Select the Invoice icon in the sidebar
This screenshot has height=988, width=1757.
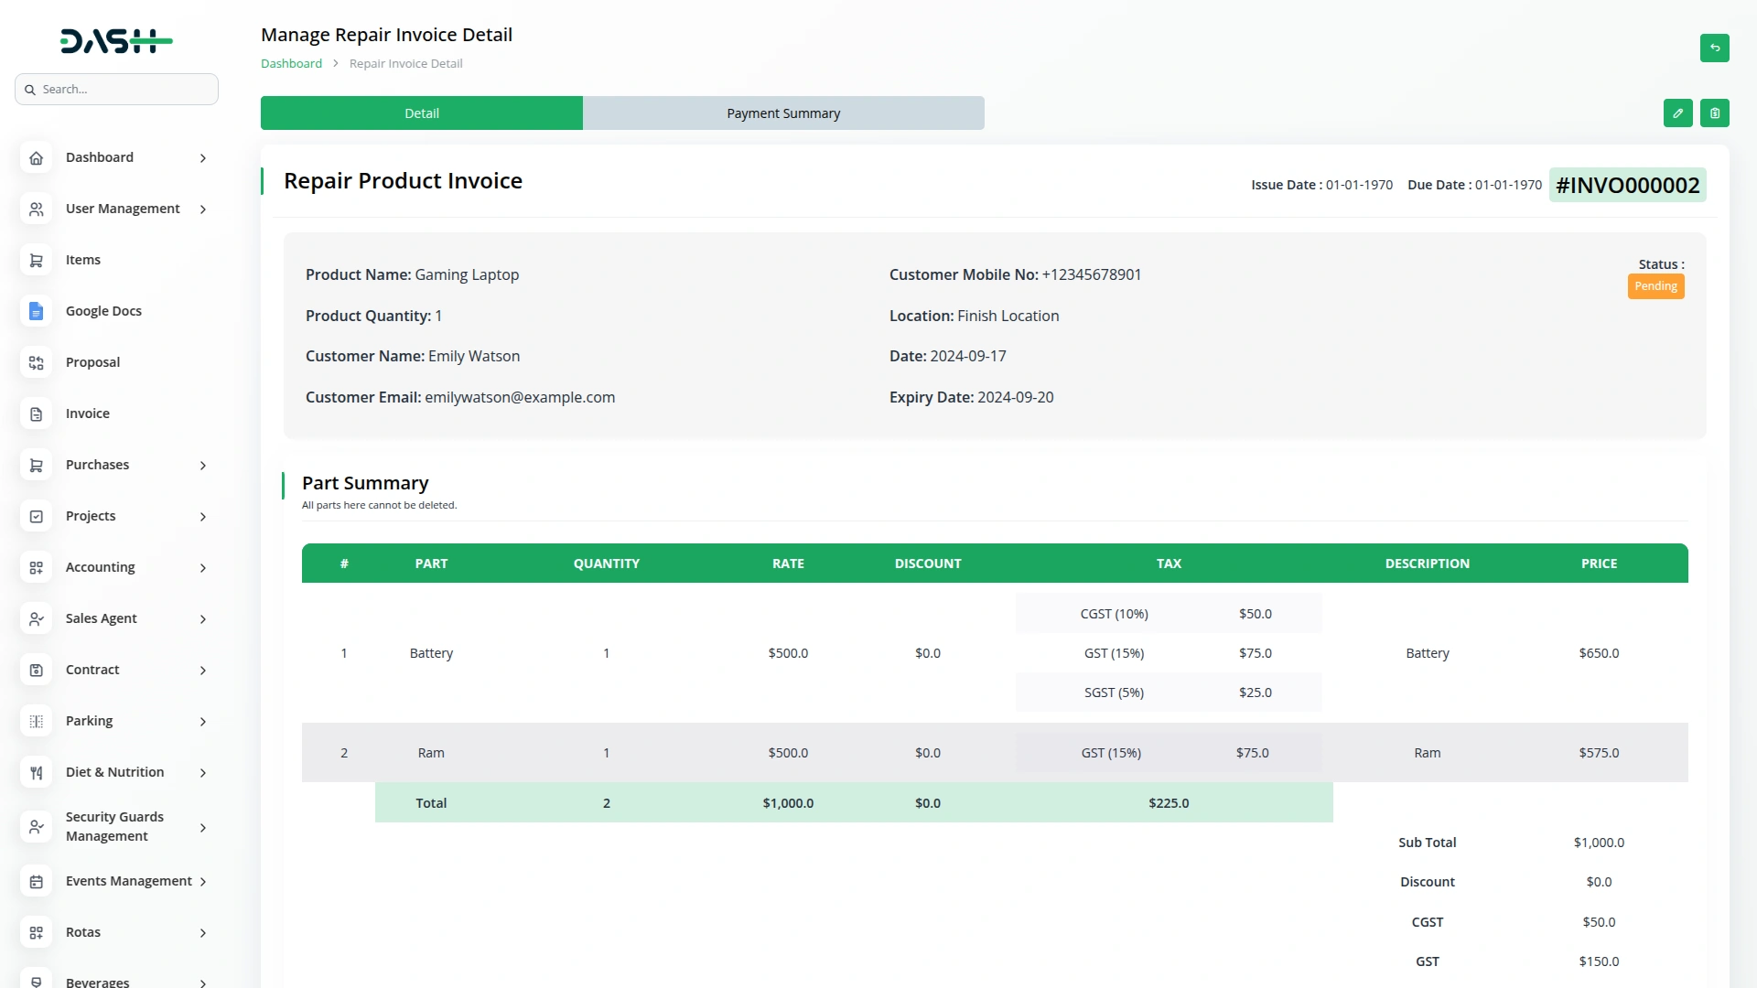click(36, 413)
